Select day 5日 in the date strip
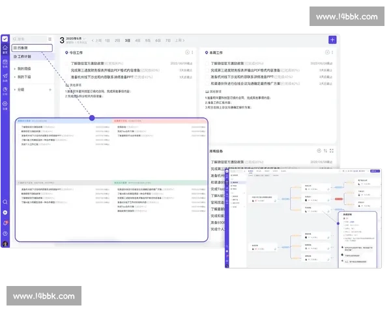391x312 pixels. pos(148,40)
